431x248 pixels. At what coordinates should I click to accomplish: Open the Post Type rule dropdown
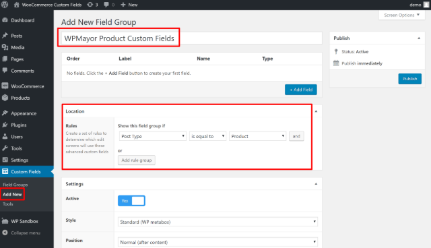point(153,136)
